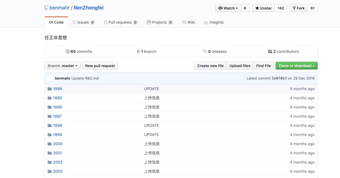Open the 1996 folder icon

tap(50, 107)
